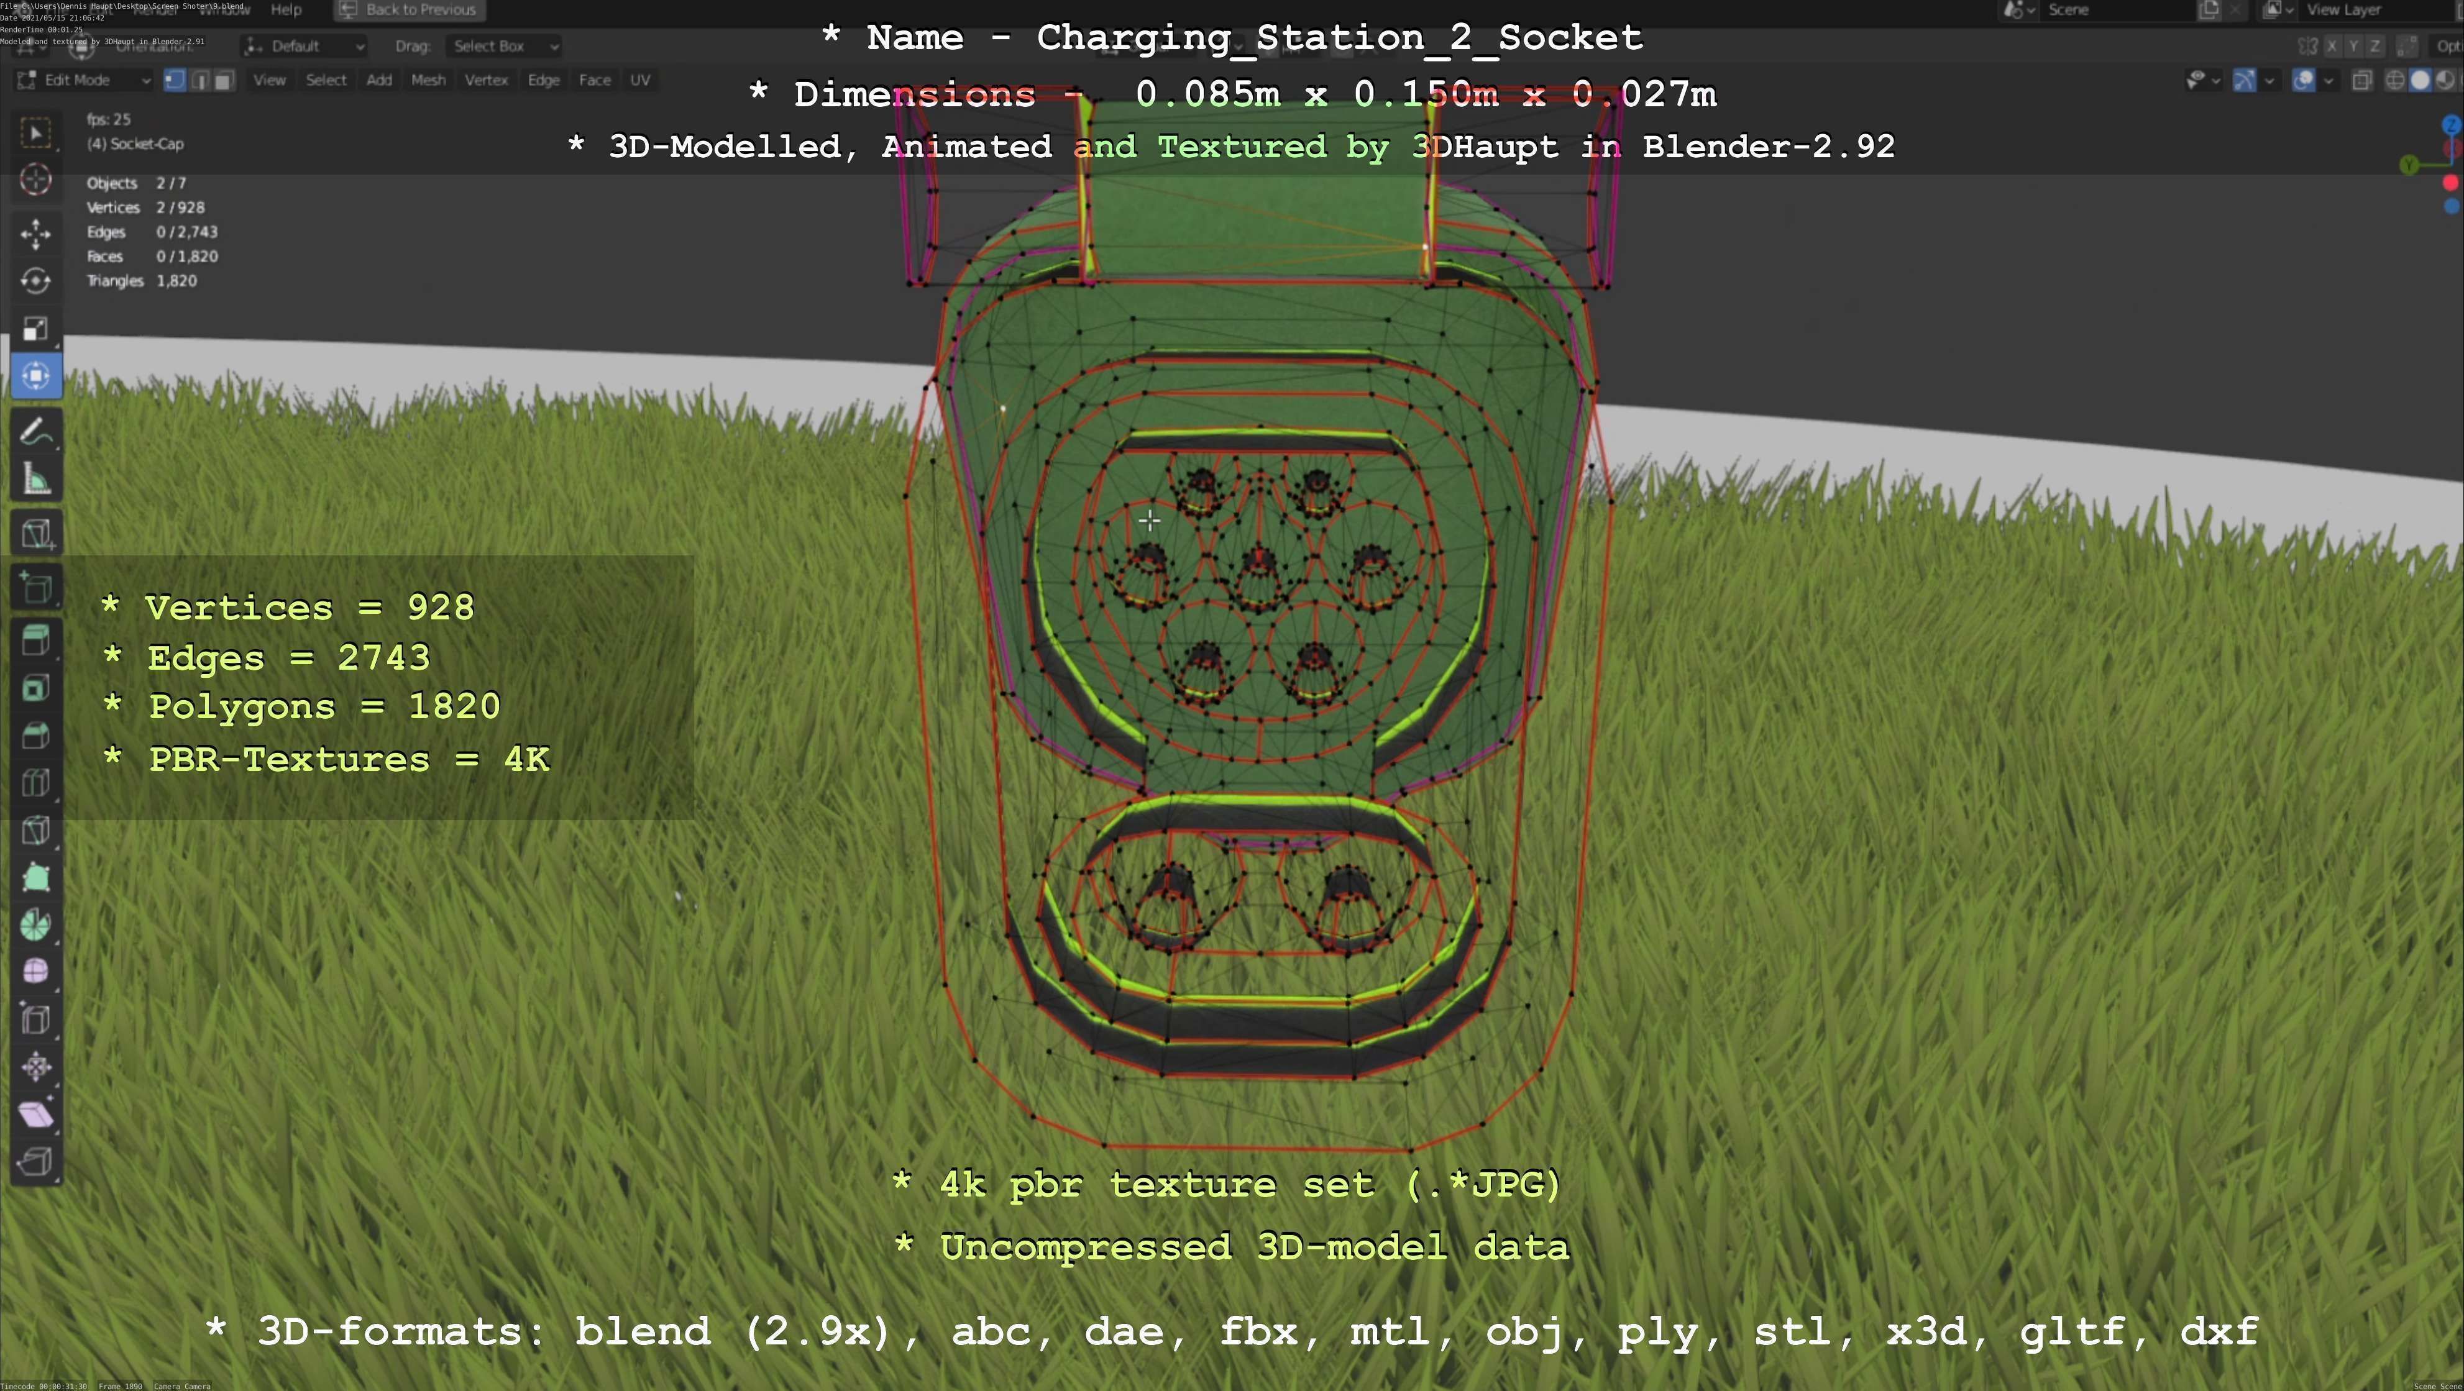Viewport: 2464px width, 1391px height.
Task: Open the Add menu
Action: (x=379, y=80)
